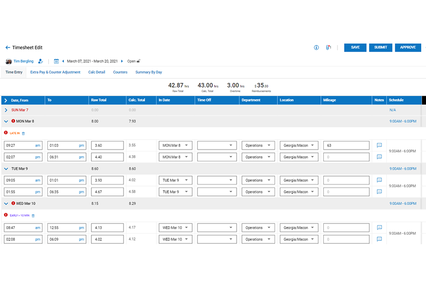Click the Mileage field showing 63
Screen dimensions: 426x284
[346, 145]
